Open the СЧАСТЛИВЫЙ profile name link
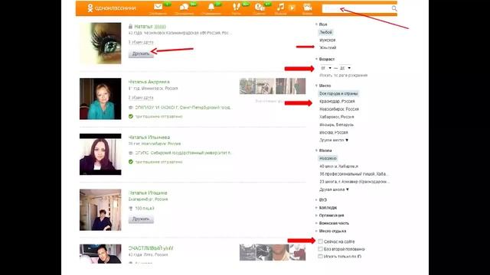 point(151,248)
